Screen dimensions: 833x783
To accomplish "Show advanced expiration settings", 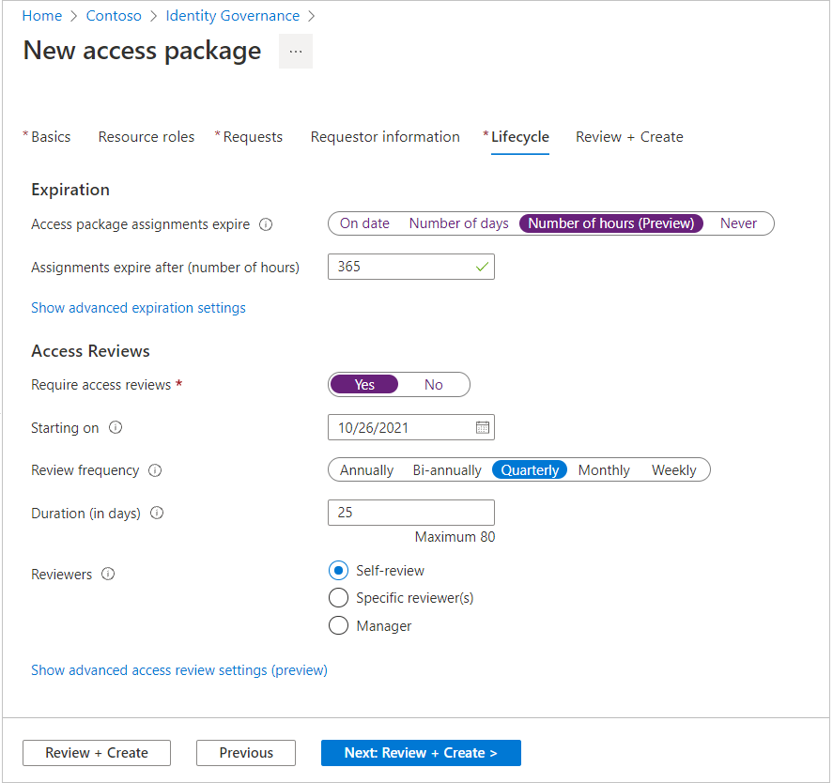I will 138,308.
